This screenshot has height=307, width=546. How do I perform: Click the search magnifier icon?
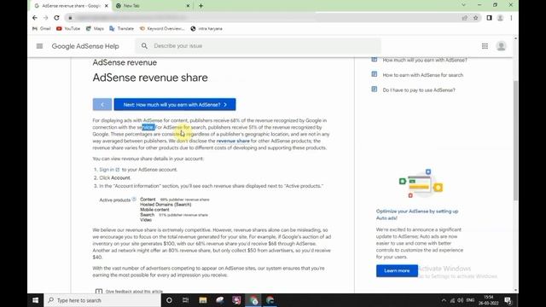click(x=144, y=45)
